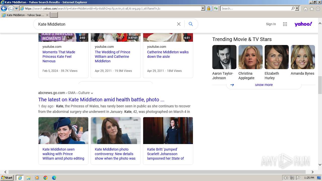
Task: Open 'Katie Britt pumped Scarlett Johansson' link
Action: click(166, 154)
